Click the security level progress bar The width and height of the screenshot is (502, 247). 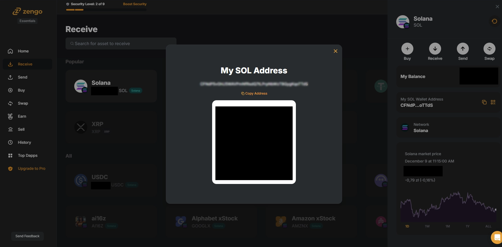coord(106,10)
